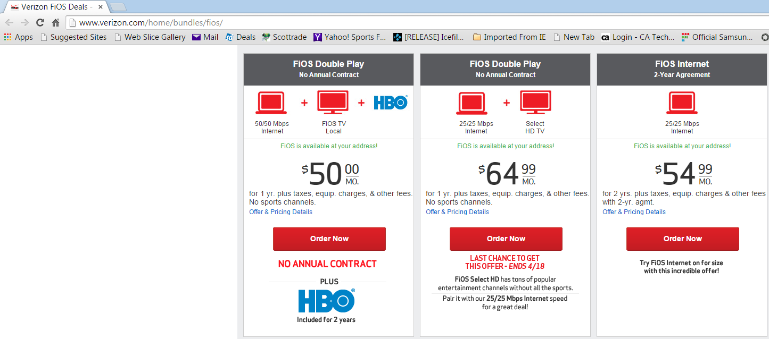Open the Scottrade bookmark
769x339 pixels.
point(284,37)
